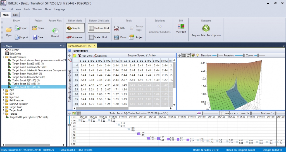
Task: Open the File menu
Action: point(4,9)
